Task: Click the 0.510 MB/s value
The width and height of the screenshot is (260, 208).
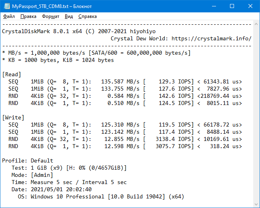Action: click(x=123, y=103)
